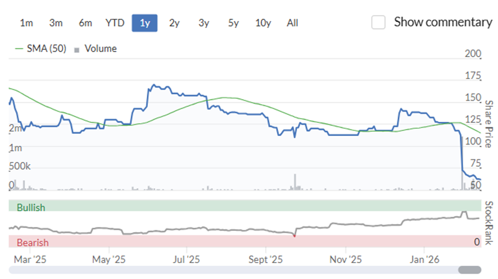Image resolution: width=498 pixels, height=279 pixels.
Task: Click the Nov '25 axis label
Action: pos(345,259)
